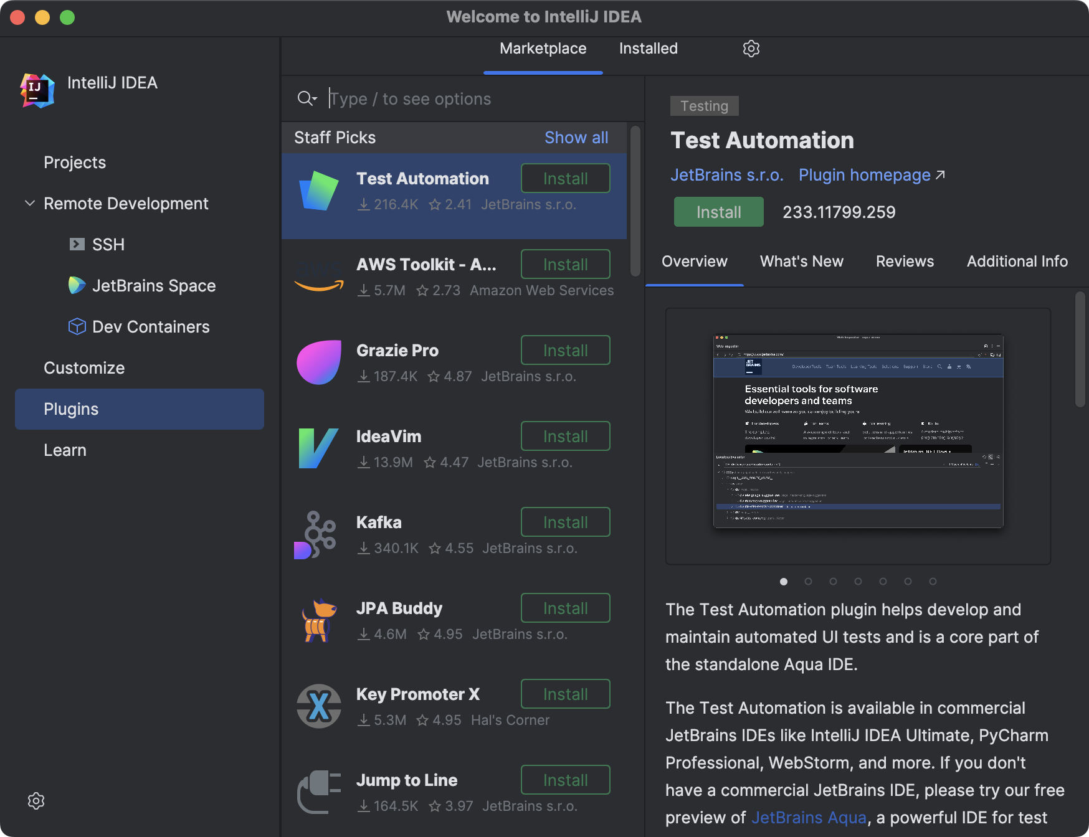Install IdeaVim plugin
The width and height of the screenshot is (1089, 837).
pos(566,437)
